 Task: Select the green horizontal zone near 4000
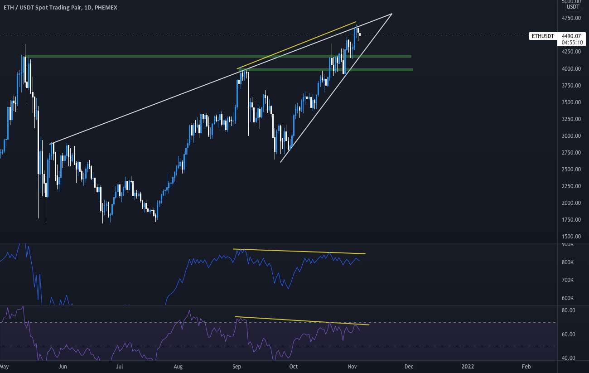coord(325,70)
